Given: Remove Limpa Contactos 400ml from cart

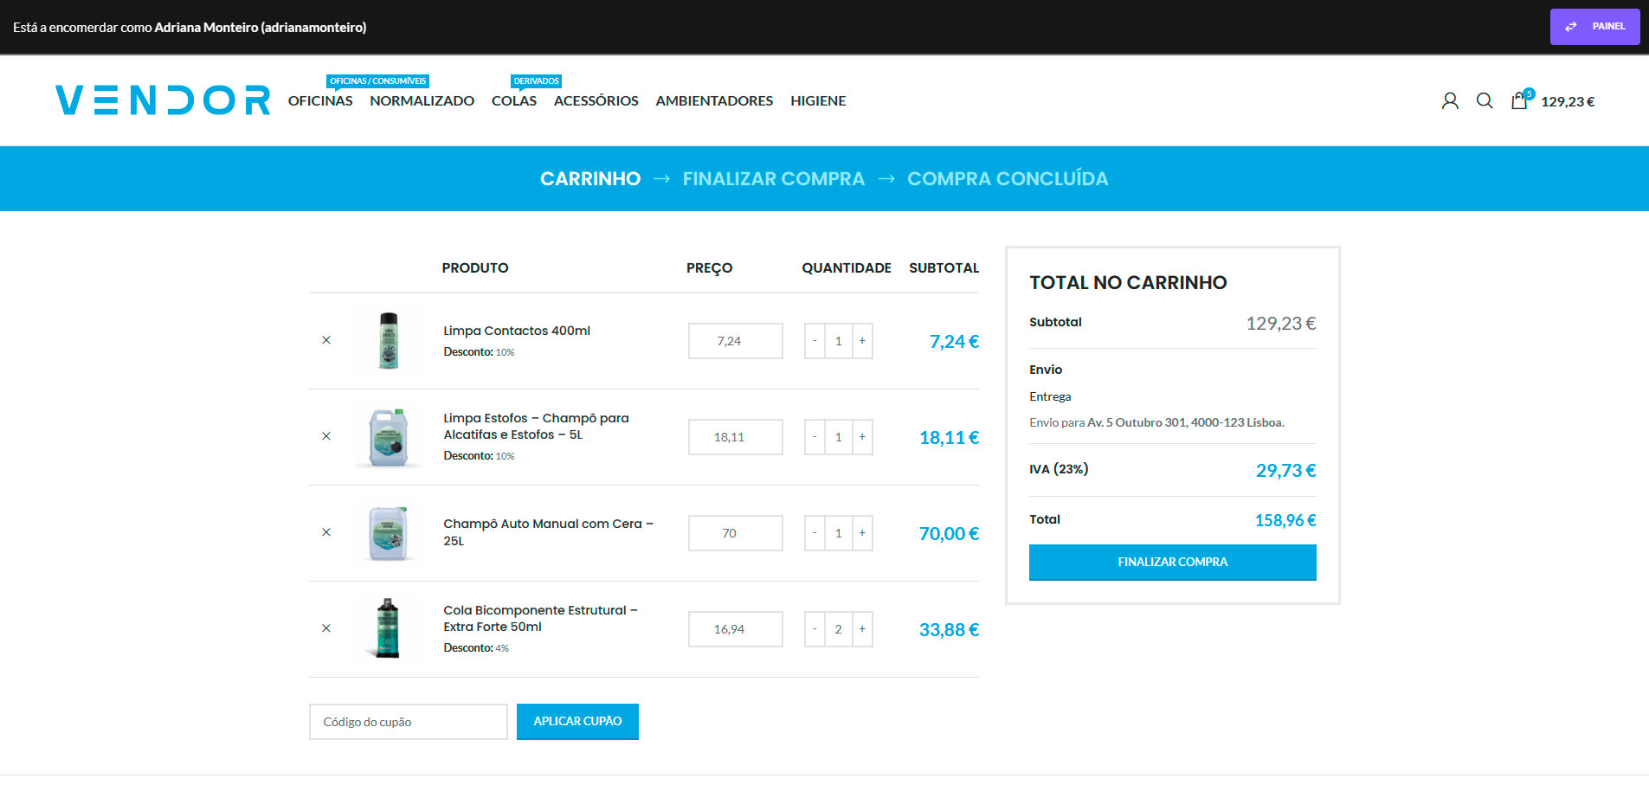Looking at the screenshot, I should 326,340.
